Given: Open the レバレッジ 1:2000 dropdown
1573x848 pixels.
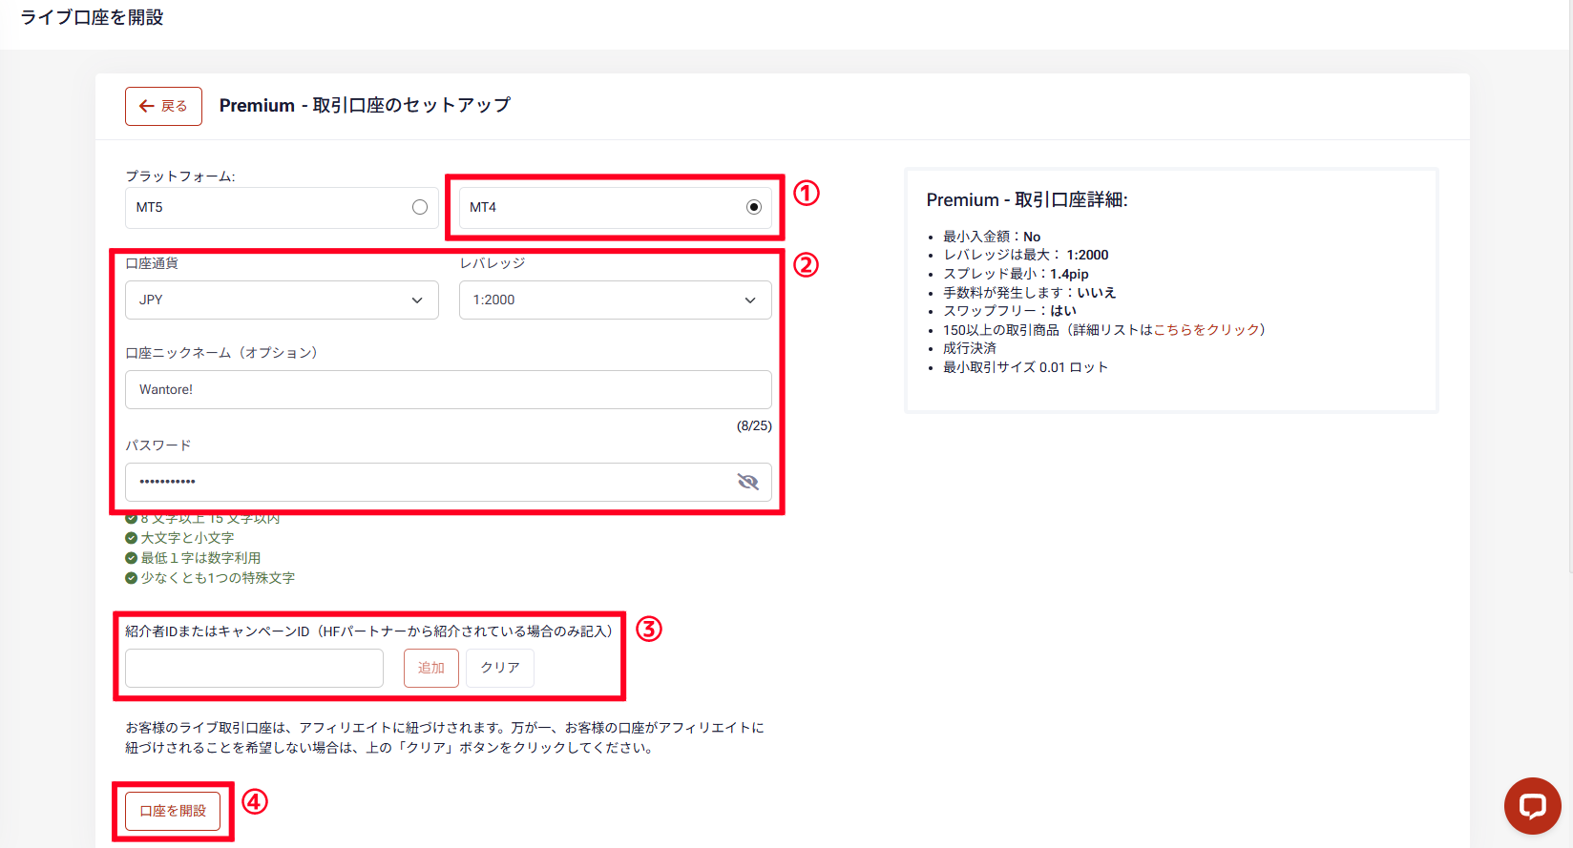Looking at the screenshot, I should 616,300.
